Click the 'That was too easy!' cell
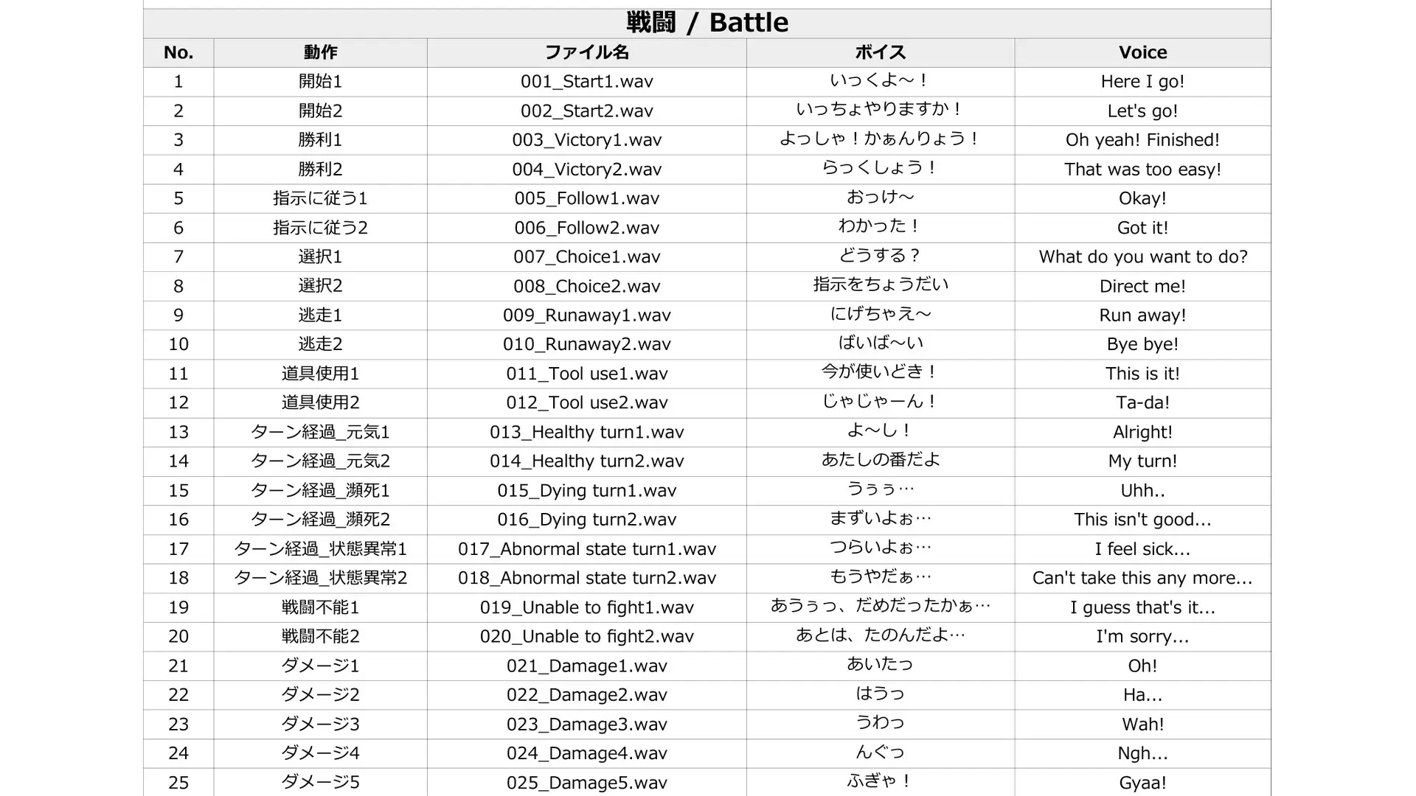Viewport: 1416px width, 796px height. [1142, 170]
